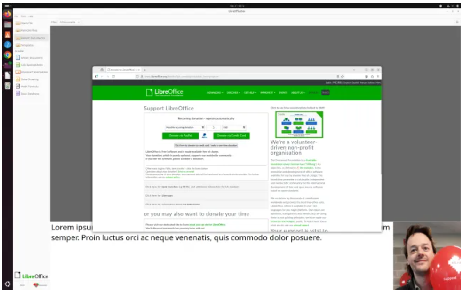Screen dimensions: 463x292
Task: Open the list-all-tabs chevron in browser
Action: [x=354, y=70]
